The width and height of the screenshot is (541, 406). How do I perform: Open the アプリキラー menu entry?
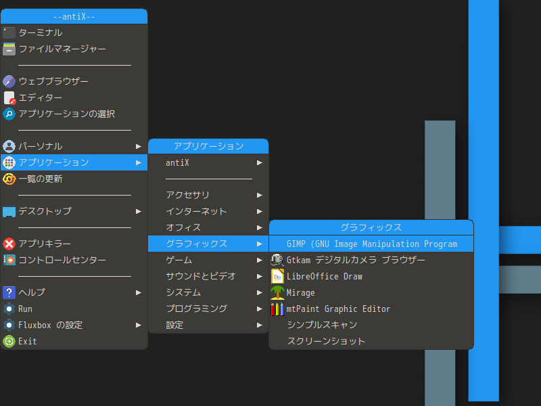click(74, 244)
